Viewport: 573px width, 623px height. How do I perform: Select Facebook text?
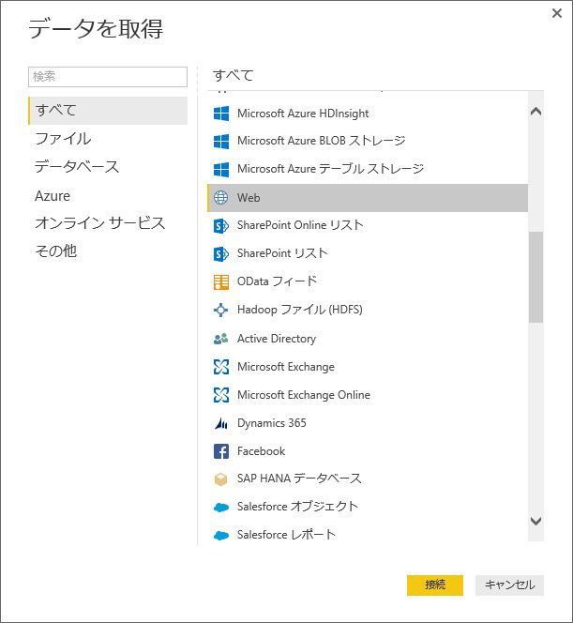pyautogui.click(x=261, y=451)
